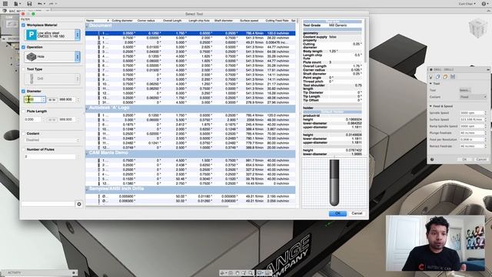Sort by Shaft diameter column header
Viewport: 492px width, 277px height.
[x=224, y=21]
